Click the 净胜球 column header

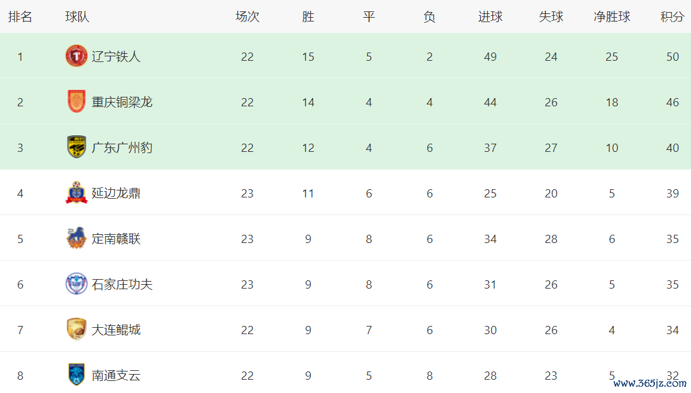point(612,17)
